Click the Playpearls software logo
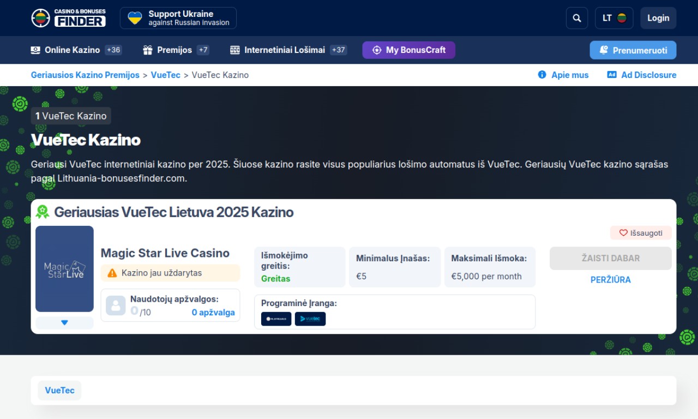 pyautogui.click(x=276, y=319)
